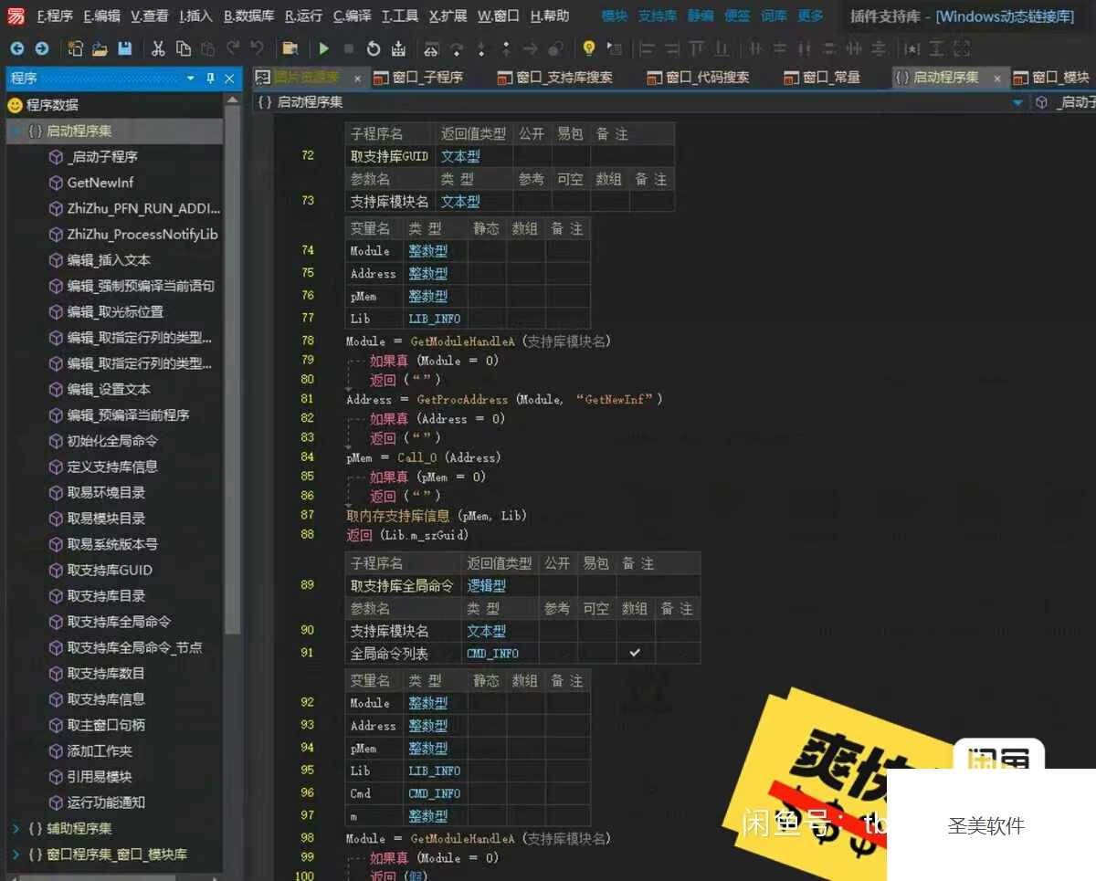
Task: Close the 程序 side panel
Action: pyautogui.click(x=230, y=79)
